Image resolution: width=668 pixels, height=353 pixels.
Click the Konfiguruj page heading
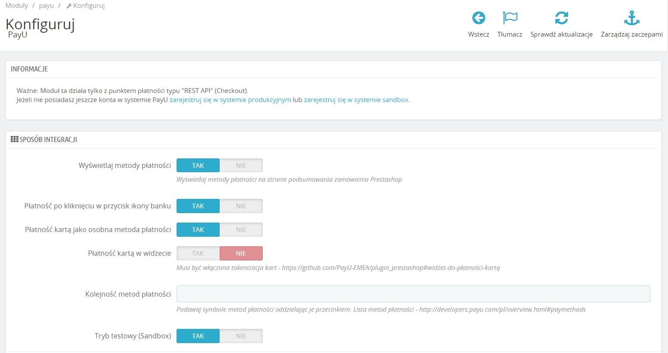40,24
